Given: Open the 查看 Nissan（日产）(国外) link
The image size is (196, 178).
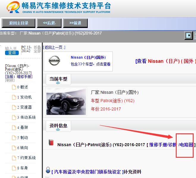Looking at the screenshot, I should pyautogui.click(x=166, y=61).
